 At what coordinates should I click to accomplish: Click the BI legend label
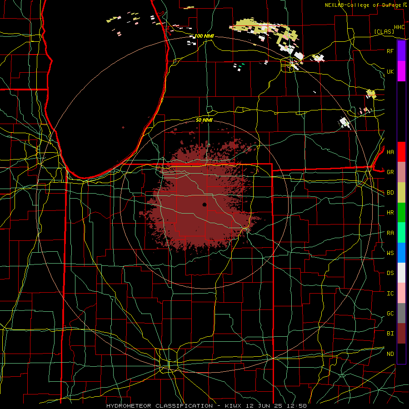(390, 334)
